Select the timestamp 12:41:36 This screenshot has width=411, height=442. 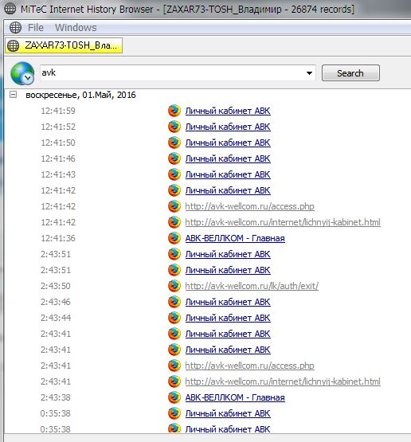pyautogui.click(x=58, y=238)
